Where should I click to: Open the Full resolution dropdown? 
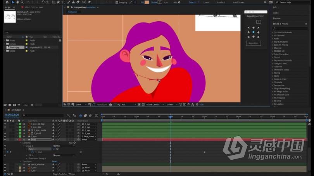tap(129, 104)
